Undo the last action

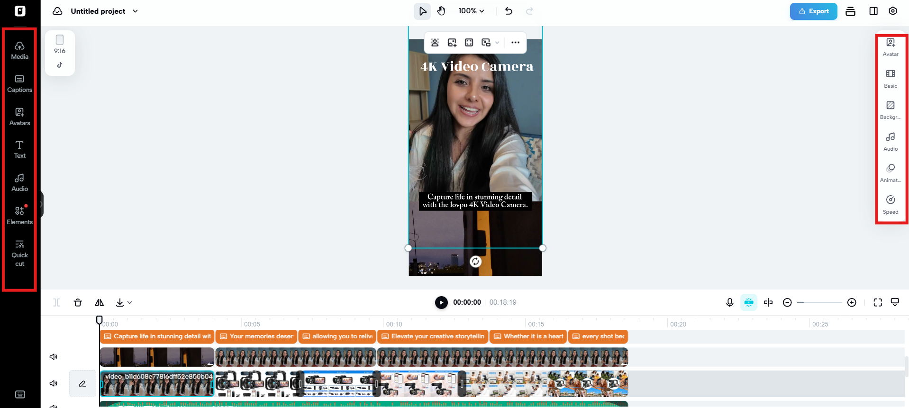pyautogui.click(x=509, y=11)
